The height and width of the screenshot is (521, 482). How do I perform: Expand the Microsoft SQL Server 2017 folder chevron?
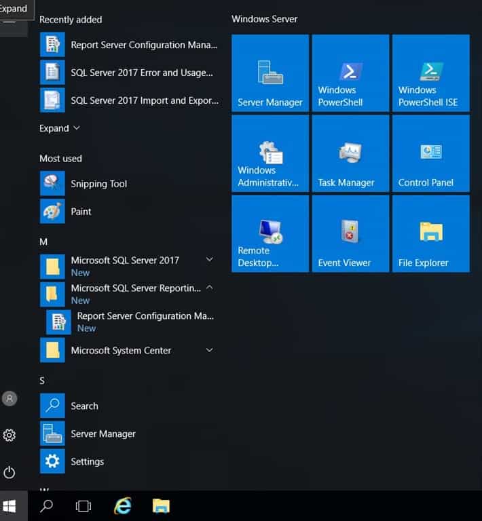pyautogui.click(x=209, y=259)
